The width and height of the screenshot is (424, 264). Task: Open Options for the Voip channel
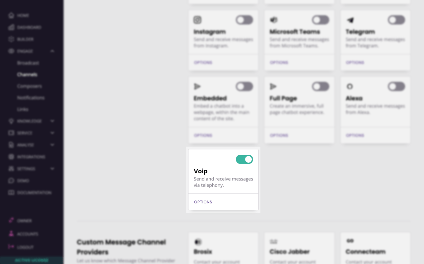(203, 202)
